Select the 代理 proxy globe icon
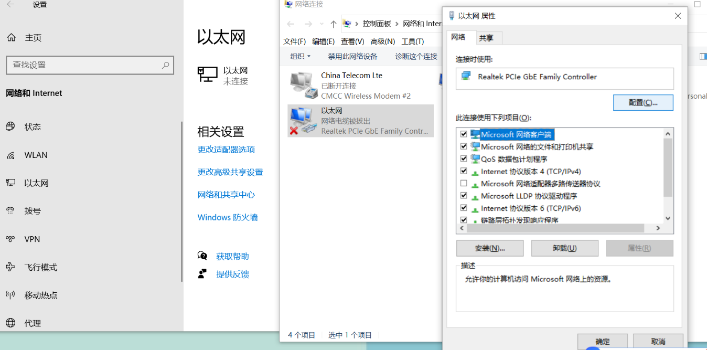The height and width of the screenshot is (350, 707). [x=10, y=323]
